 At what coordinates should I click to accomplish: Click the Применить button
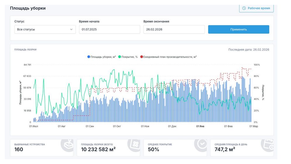(238, 29)
